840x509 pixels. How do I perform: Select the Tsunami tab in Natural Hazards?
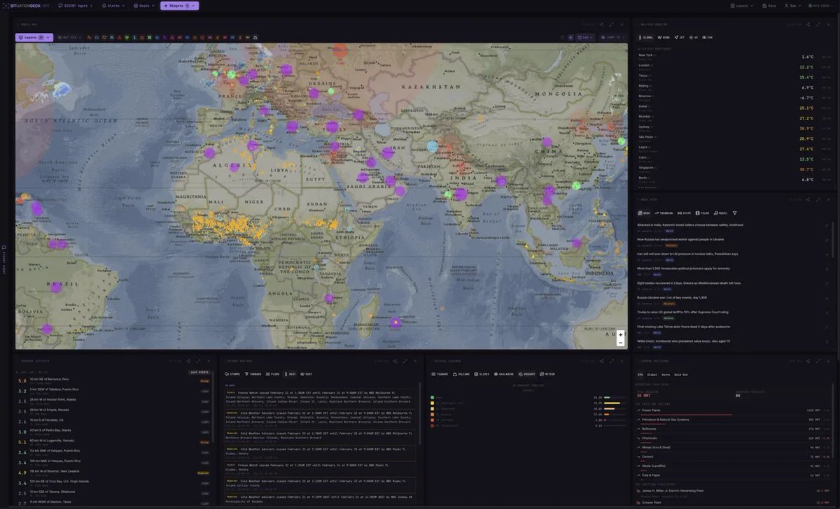[x=441, y=374]
